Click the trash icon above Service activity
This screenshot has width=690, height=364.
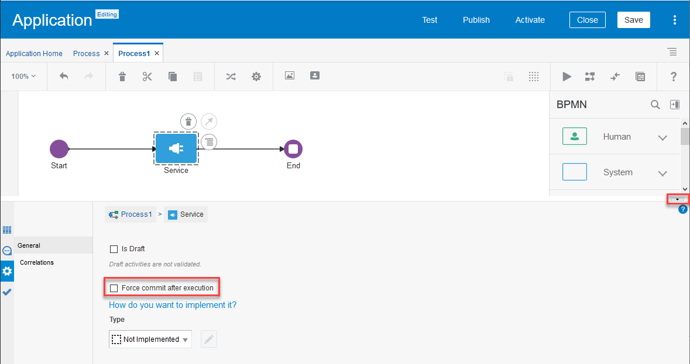tap(188, 122)
